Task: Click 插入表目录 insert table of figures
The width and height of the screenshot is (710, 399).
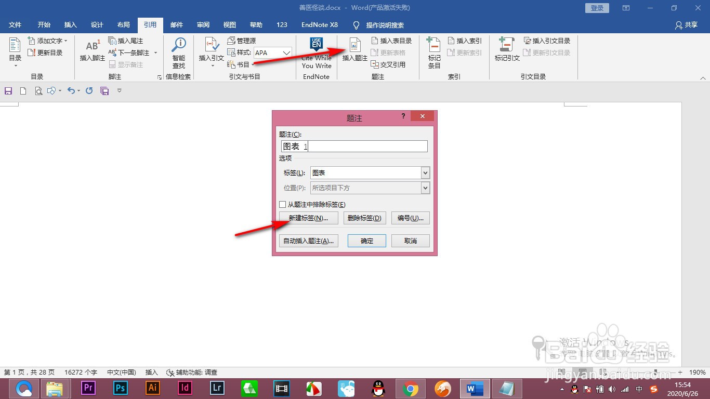Action: pyautogui.click(x=392, y=41)
